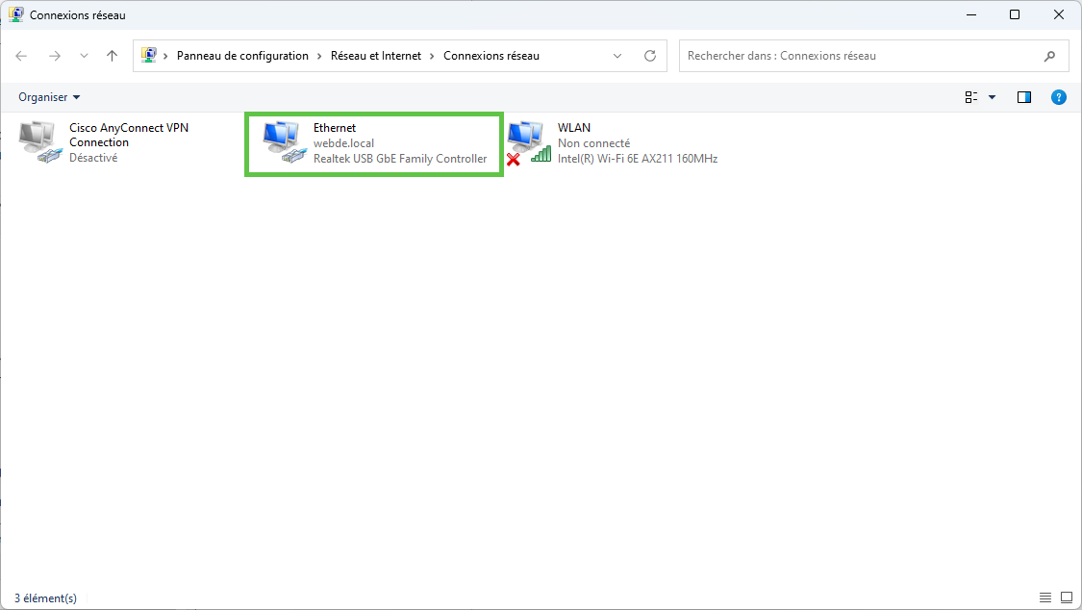Open view options dropdown arrow
This screenshot has width=1082, height=610.
point(993,97)
